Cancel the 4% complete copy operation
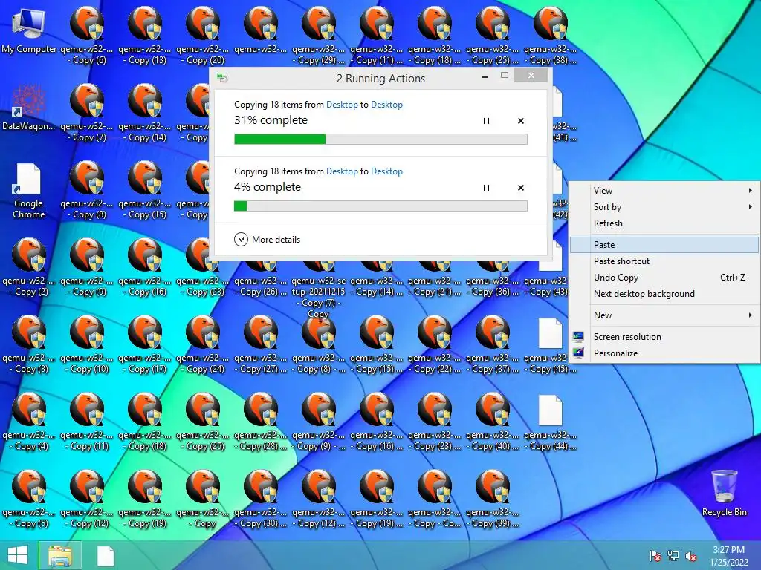Viewport: 761px width, 570px height. pyautogui.click(x=521, y=188)
